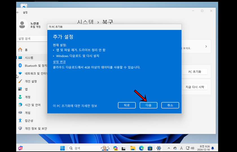Expand the chevron on the top recovery card
237x152 pixels.
click(x=206, y=46)
